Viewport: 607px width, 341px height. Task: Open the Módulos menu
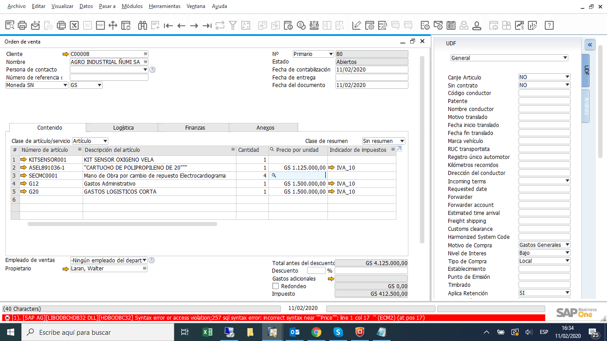pyautogui.click(x=132, y=6)
